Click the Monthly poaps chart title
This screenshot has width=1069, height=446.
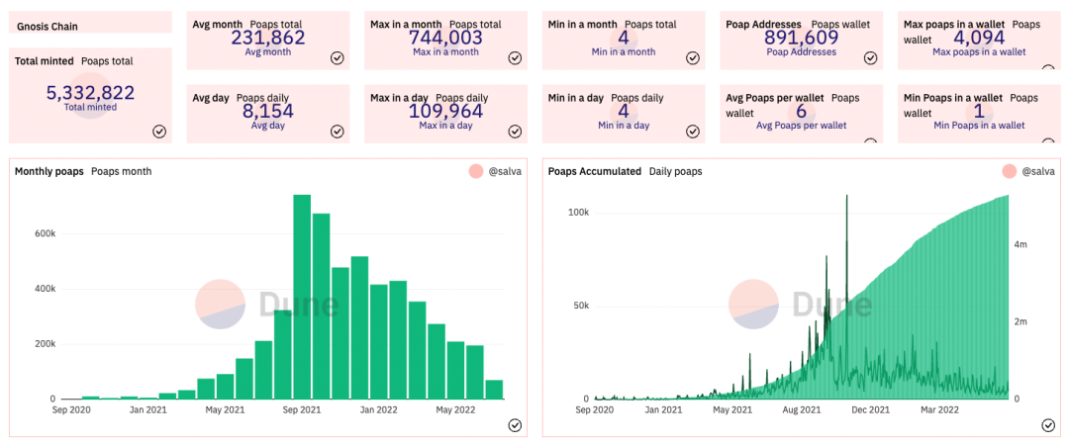click(x=49, y=172)
